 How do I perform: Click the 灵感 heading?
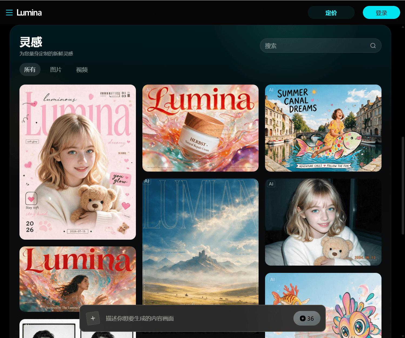coord(31,42)
